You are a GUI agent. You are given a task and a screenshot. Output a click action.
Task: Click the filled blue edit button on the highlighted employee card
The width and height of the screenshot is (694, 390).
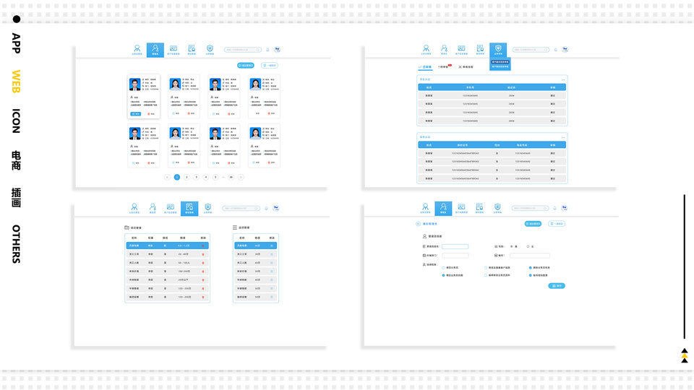pyautogui.click(x=136, y=113)
